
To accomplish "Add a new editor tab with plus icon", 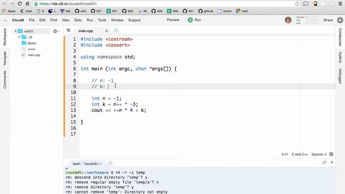I will pyautogui.click(x=116, y=31).
